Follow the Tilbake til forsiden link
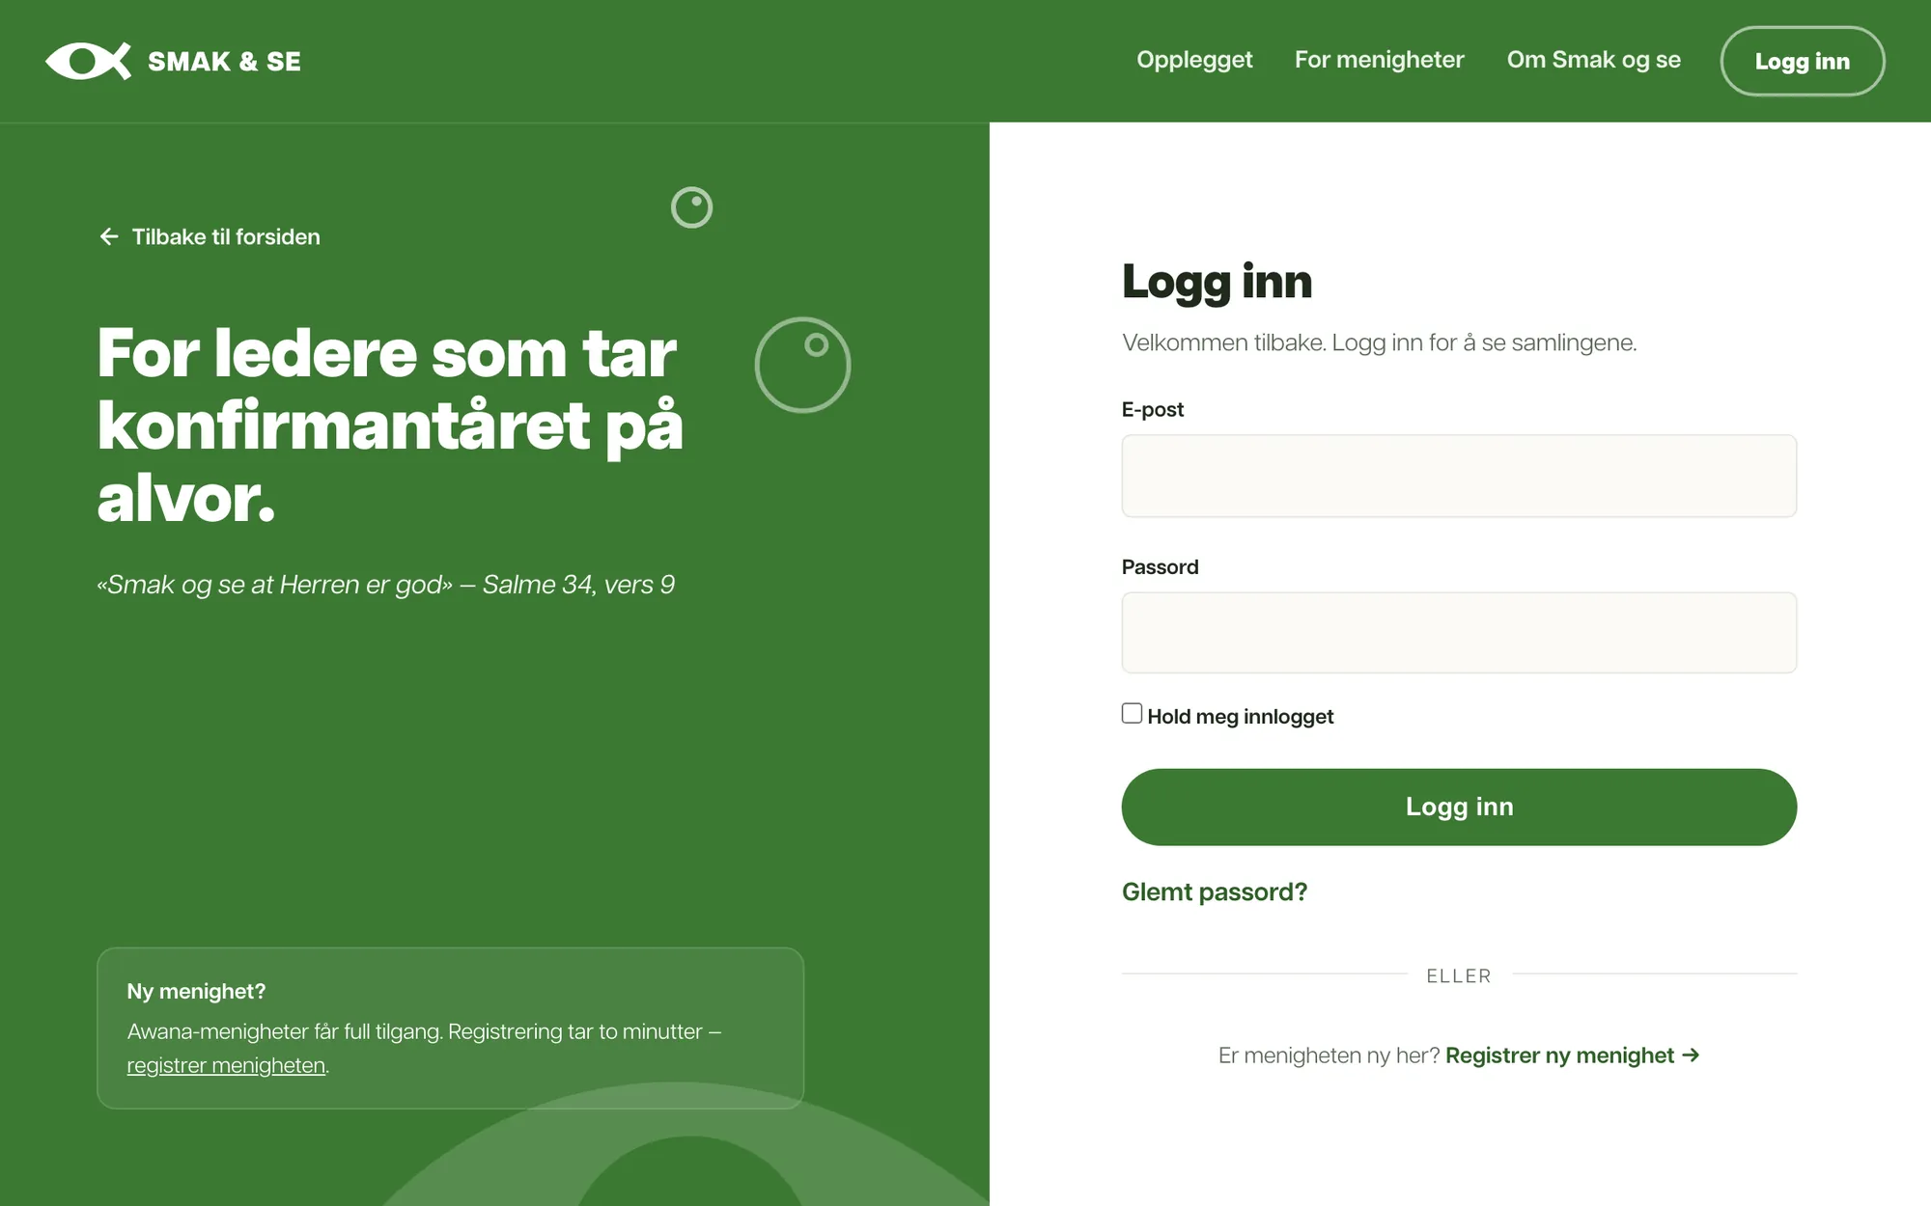 coord(210,236)
